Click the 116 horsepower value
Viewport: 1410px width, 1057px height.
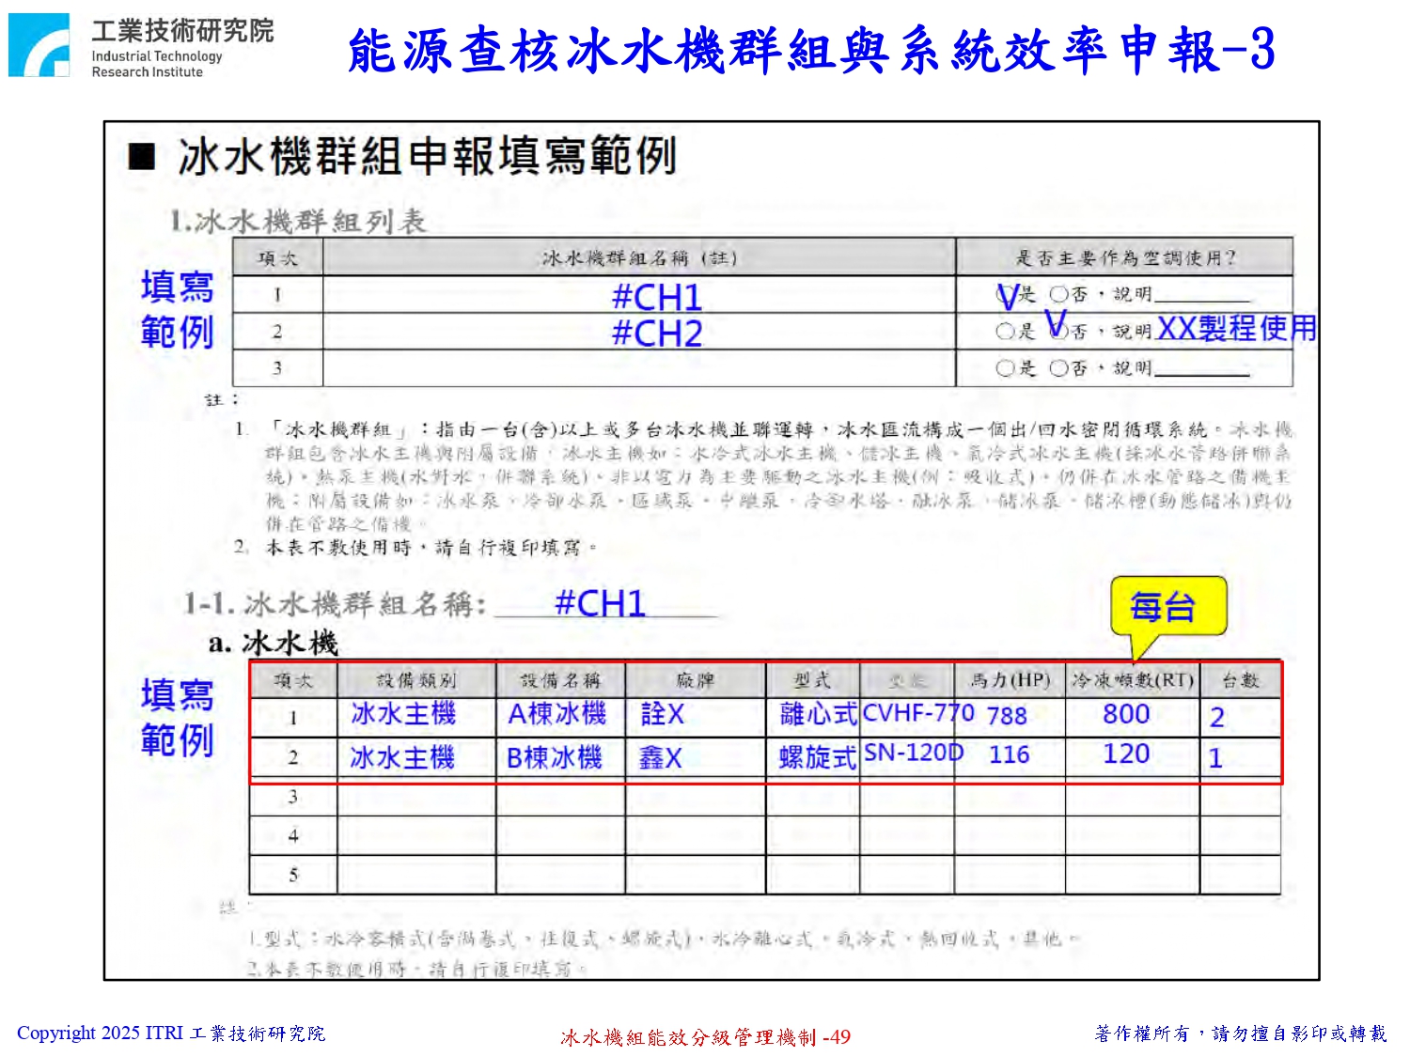tap(1010, 754)
